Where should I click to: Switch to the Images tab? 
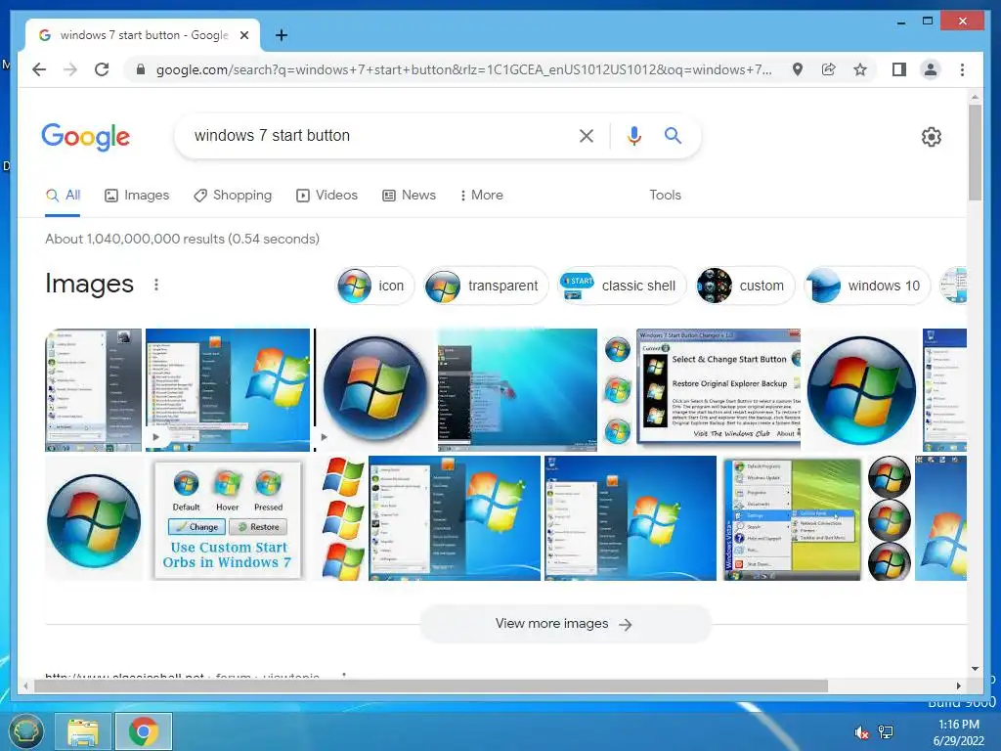coord(137,195)
